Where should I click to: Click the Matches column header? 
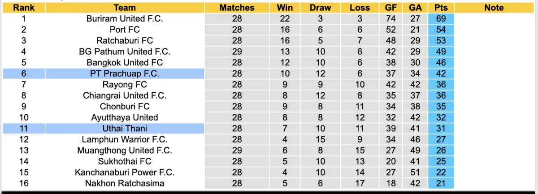tap(237, 8)
